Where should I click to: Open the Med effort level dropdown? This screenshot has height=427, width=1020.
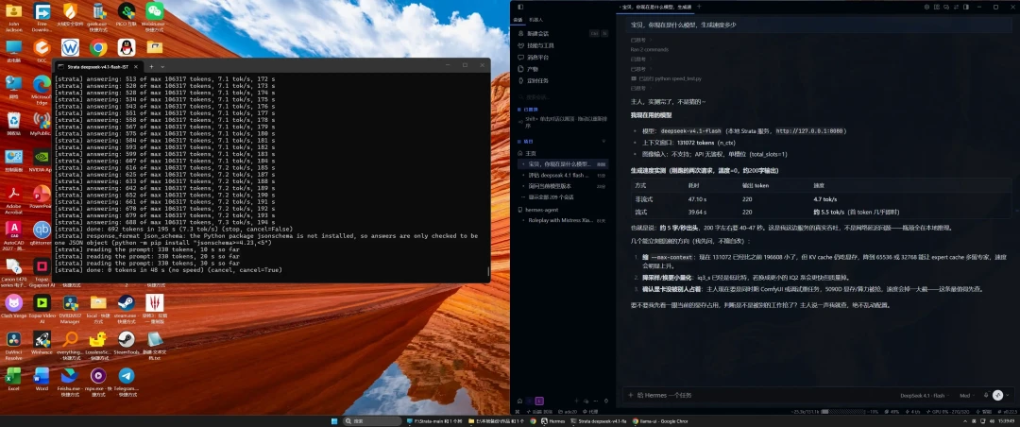[x=967, y=395]
